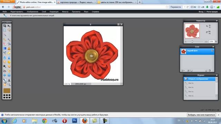Open the Коррекция menu
The image size is (221, 124).
tap(54, 12)
